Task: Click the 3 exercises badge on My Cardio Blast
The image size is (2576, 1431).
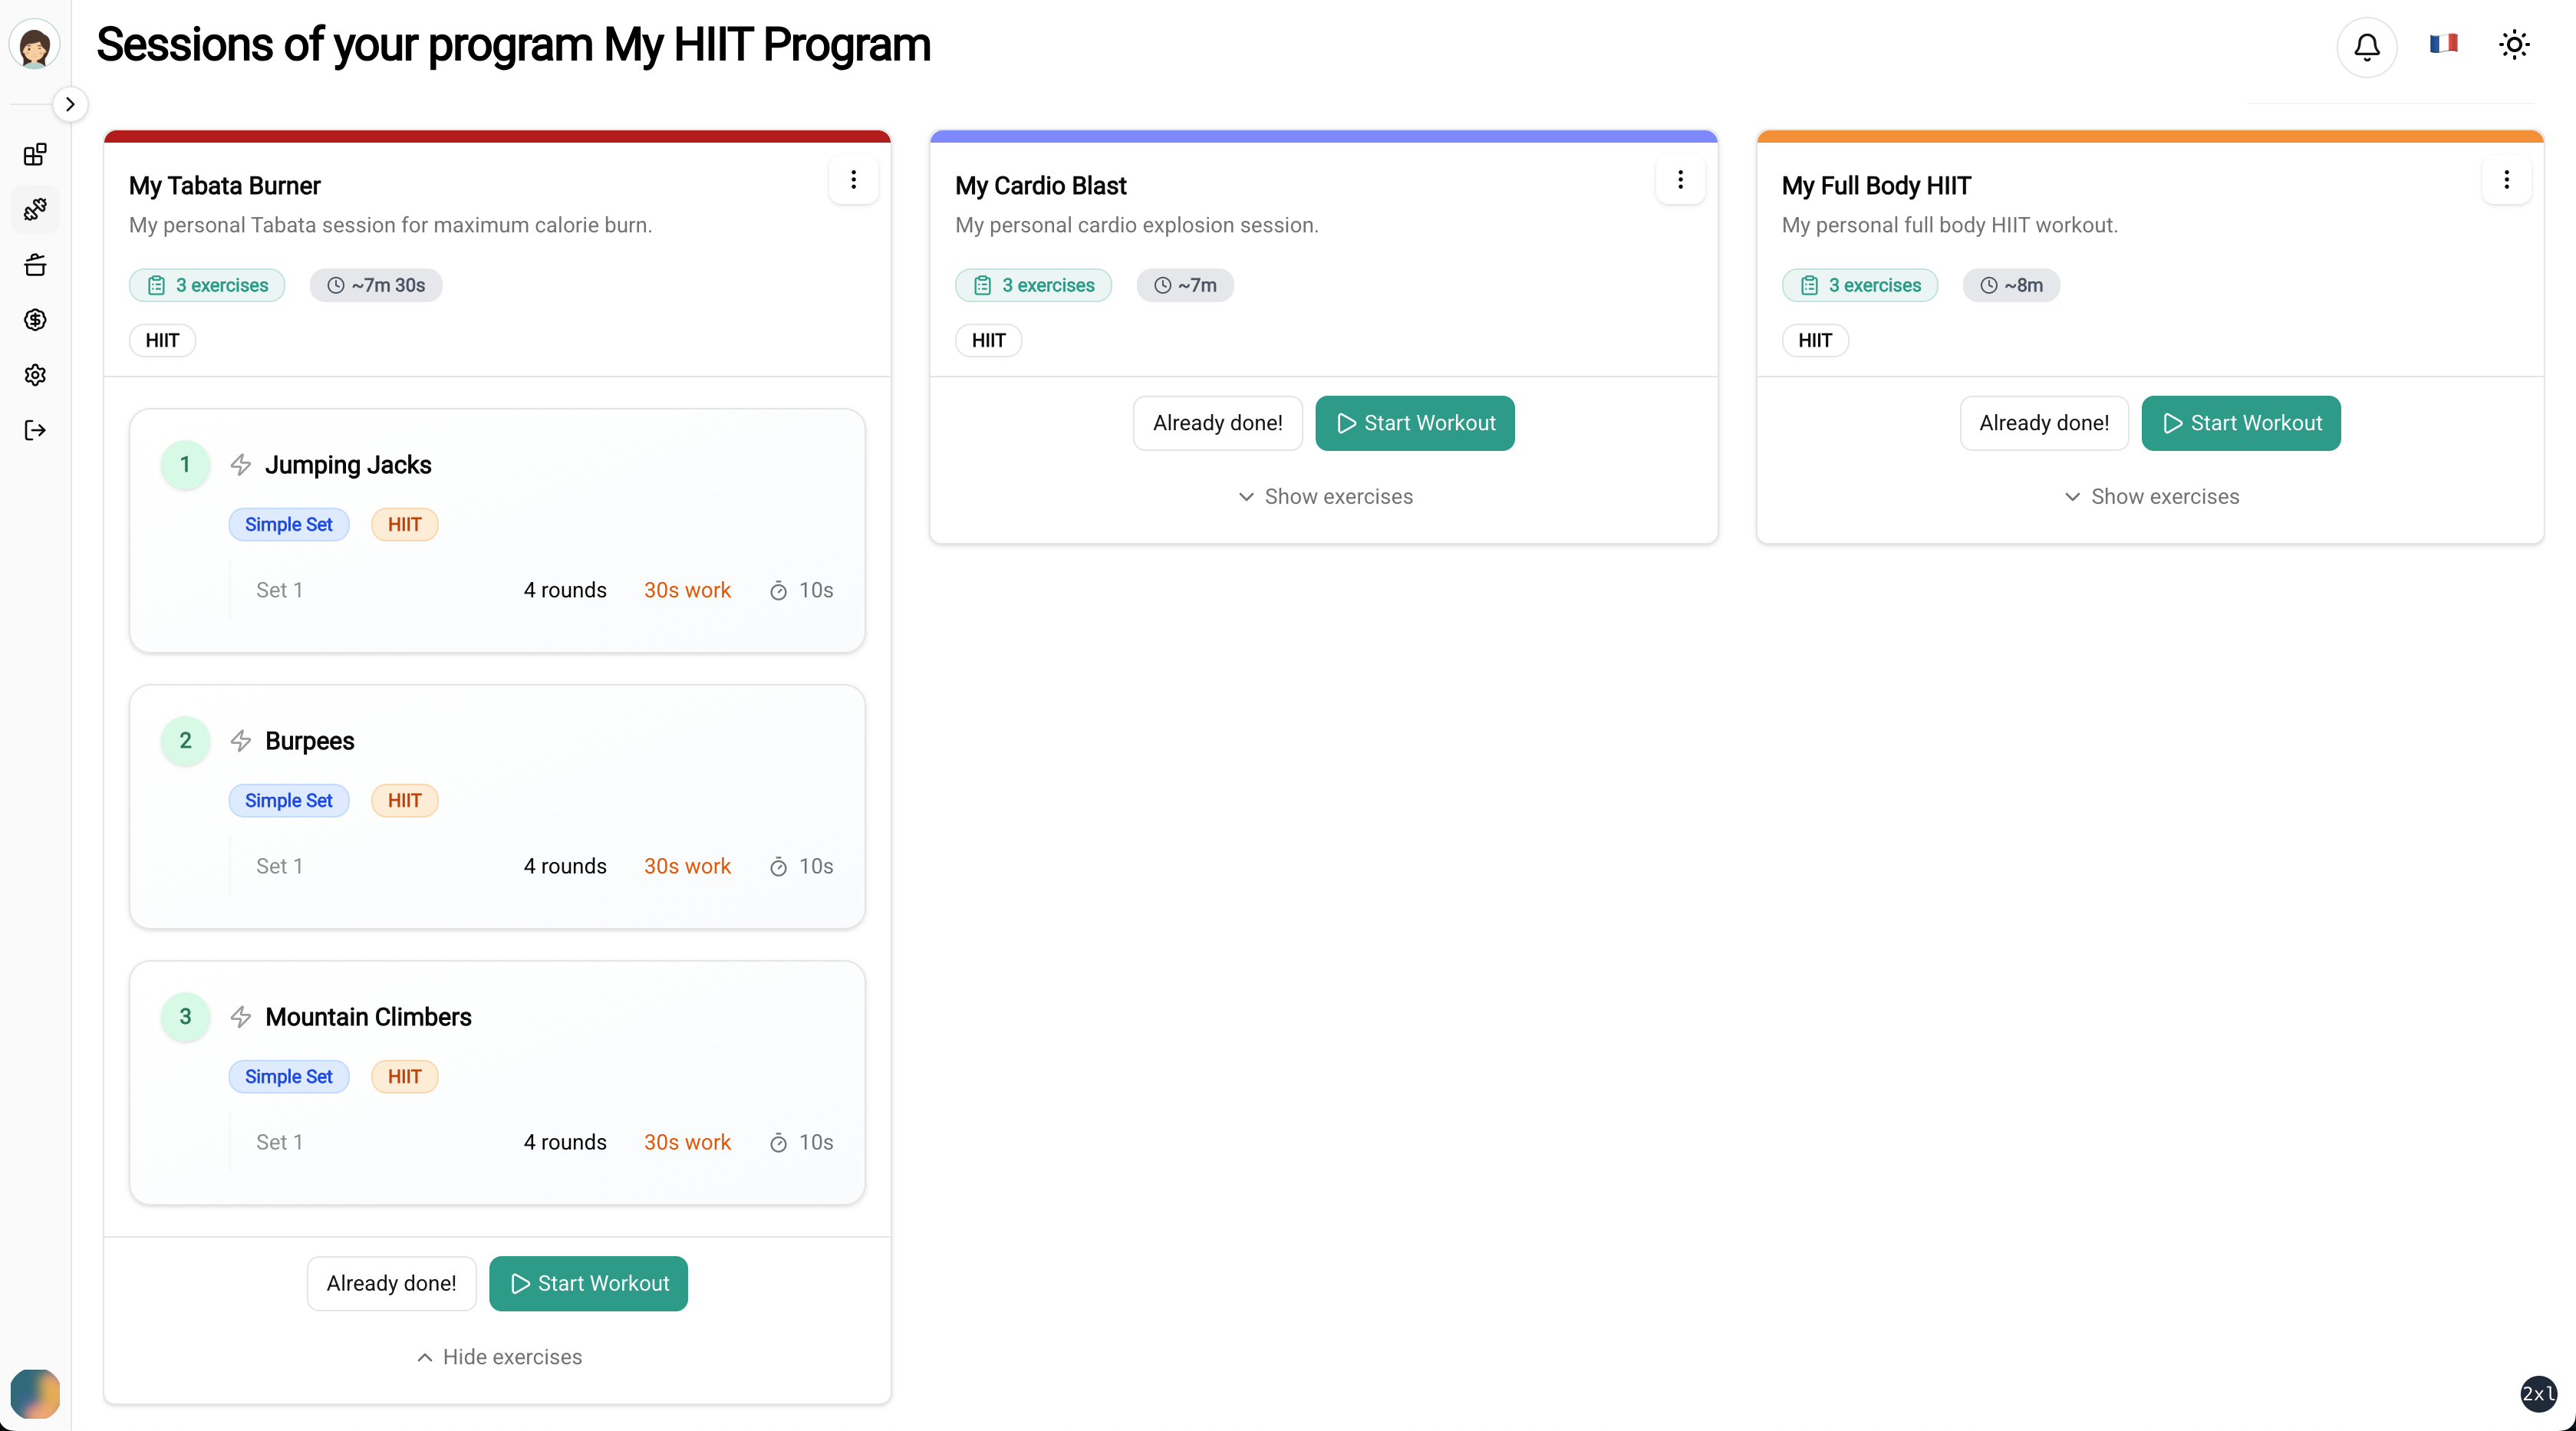Action: point(1034,285)
